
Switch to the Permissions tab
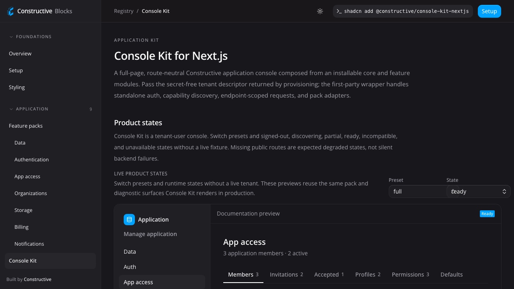tap(410, 275)
